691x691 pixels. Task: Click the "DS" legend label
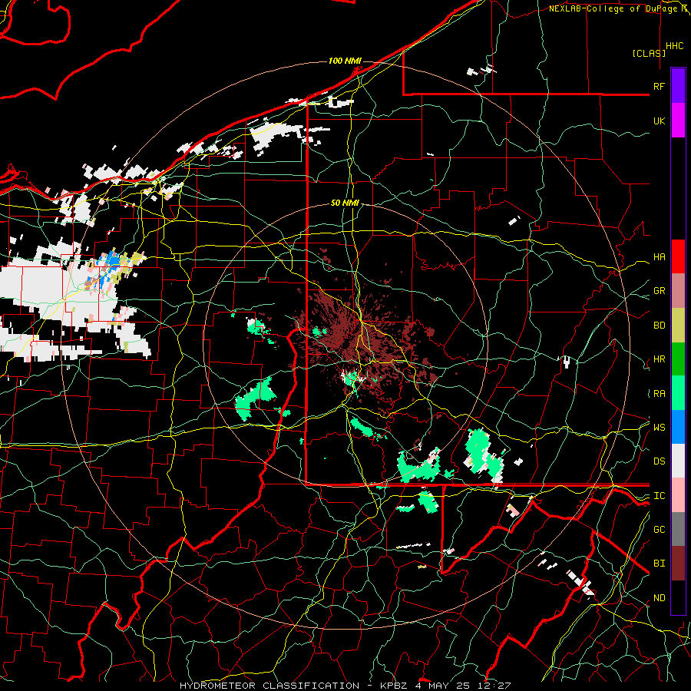point(659,461)
